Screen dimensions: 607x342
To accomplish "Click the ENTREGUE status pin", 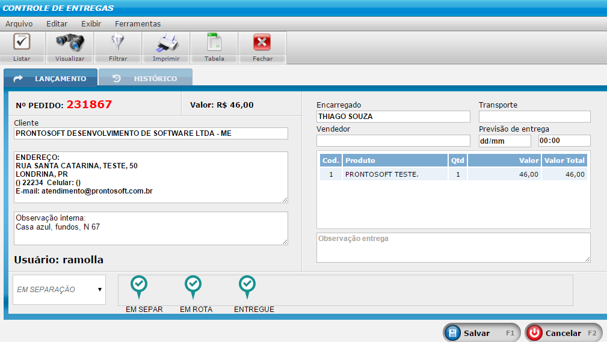I will pyautogui.click(x=247, y=287).
